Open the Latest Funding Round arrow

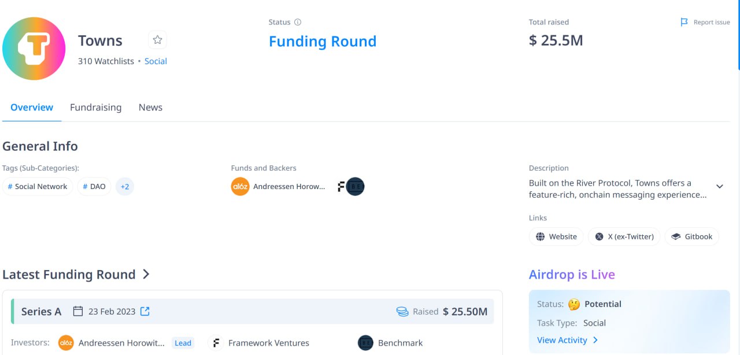(x=146, y=274)
